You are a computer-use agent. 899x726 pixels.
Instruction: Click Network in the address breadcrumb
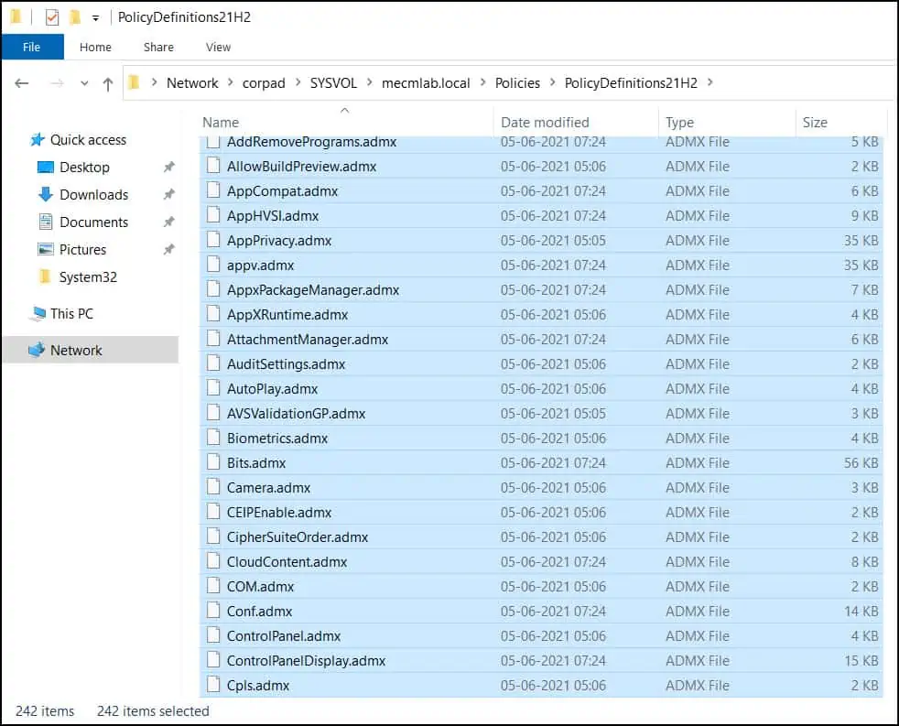click(x=192, y=83)
